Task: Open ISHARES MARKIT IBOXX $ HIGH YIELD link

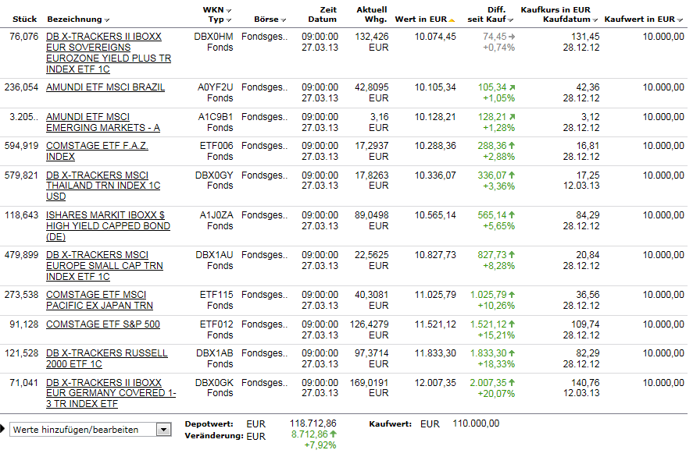Action: [108, 226]
